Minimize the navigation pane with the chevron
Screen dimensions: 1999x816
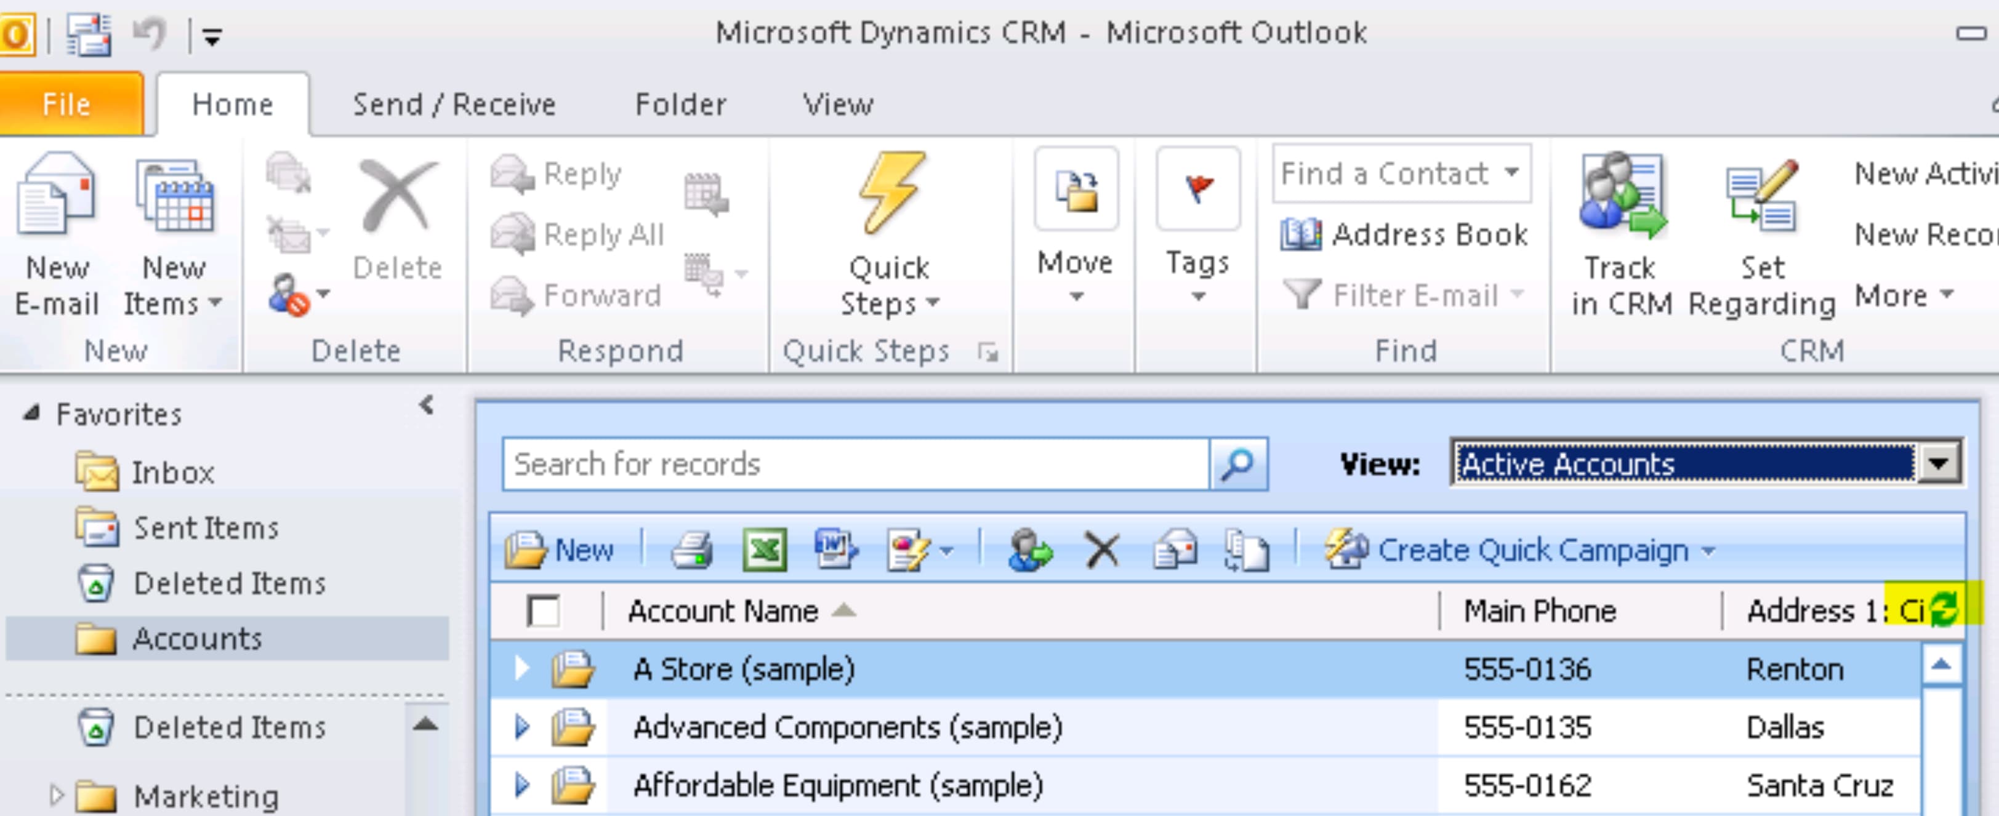click(426, 405)
